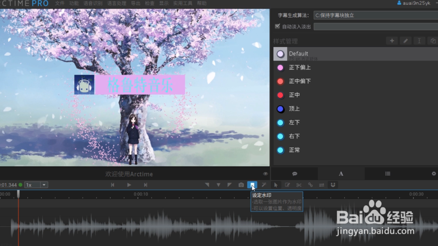Click the 0:00:30 mark on timeline ruler
Screen dimensions: 438x246
click(416, 194)
